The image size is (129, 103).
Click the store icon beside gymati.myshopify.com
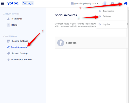click(72, 4)
